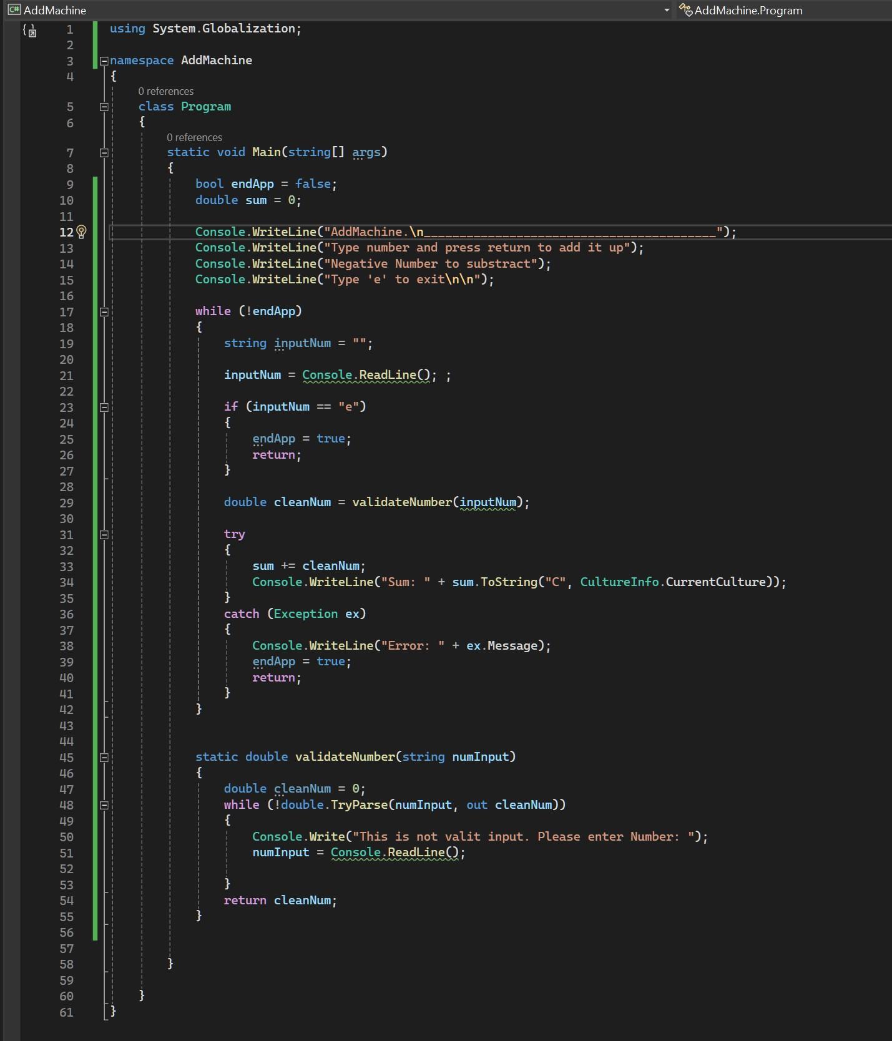Screen dimensions: 892x1041
Task: Collapse the class Program block
Action: pyautogui.click(x=104, y=107)
